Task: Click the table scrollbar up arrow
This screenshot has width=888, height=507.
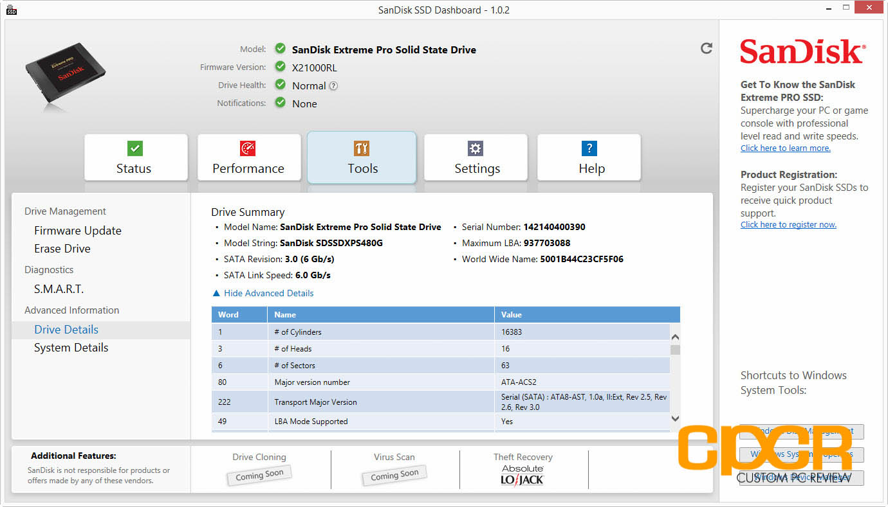Action: click(x=675, y=337)
